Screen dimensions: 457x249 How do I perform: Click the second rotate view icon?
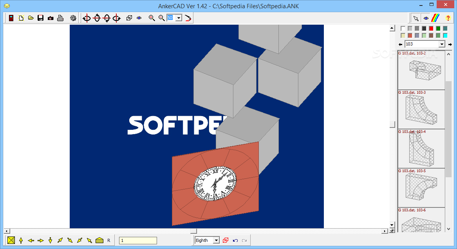click(97, 18)
